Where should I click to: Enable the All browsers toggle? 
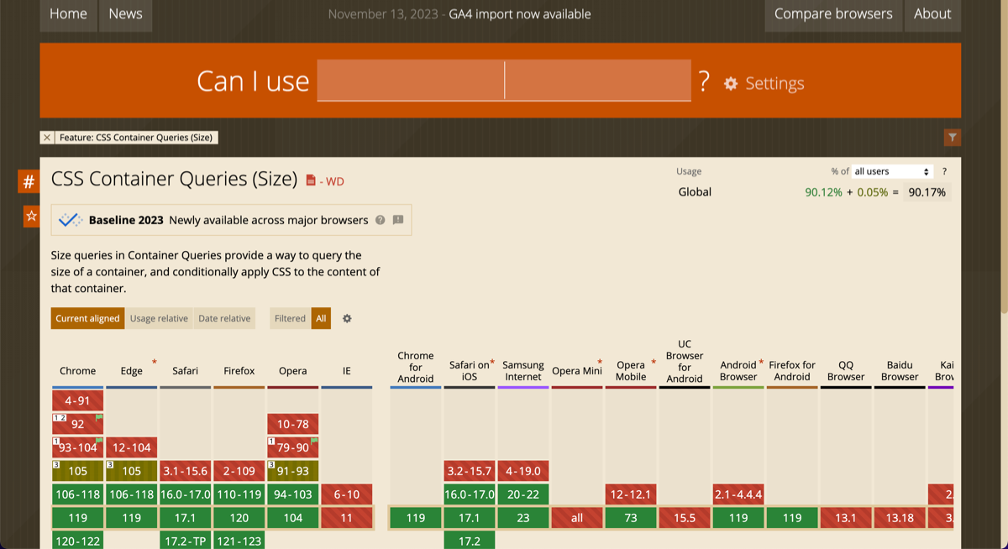coord(320,318)
